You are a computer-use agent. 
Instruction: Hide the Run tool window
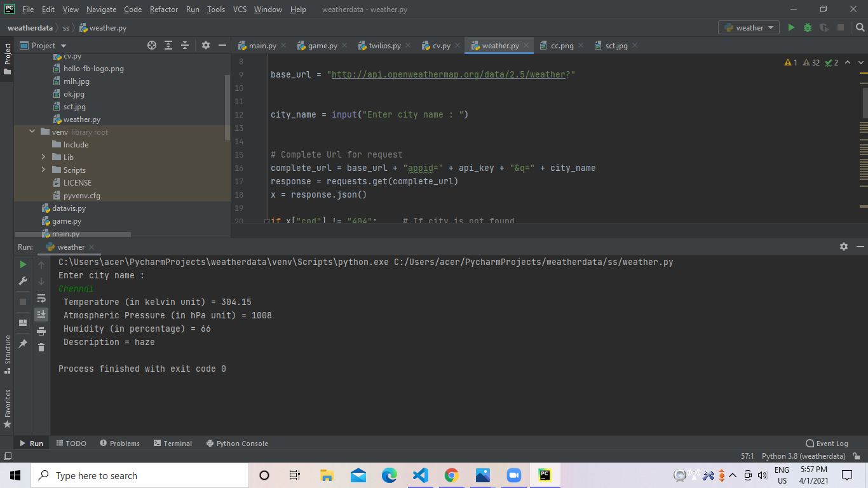pyautogui.click(x=860, y=247)
